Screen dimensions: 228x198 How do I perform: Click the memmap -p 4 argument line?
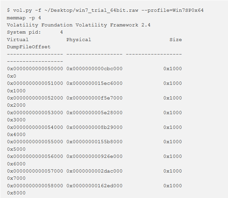click(24, 18)
